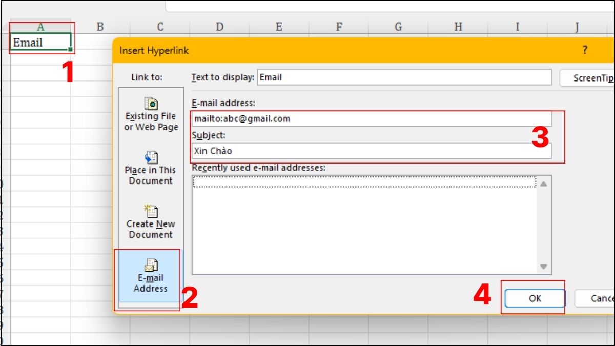Cancel the Insert Hyperlink dialog
Viewport: 615px width, 346px height.
[605, 298]
